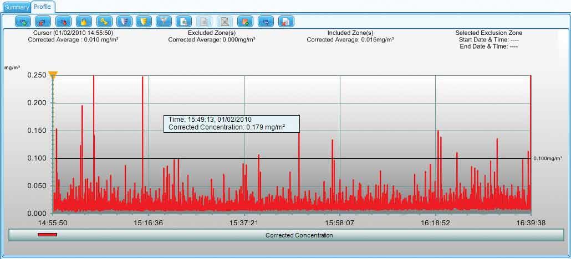Click the 14:55:50 x-axis time label
This screenshot has width=571, height=259.
[x=53, y=223]
